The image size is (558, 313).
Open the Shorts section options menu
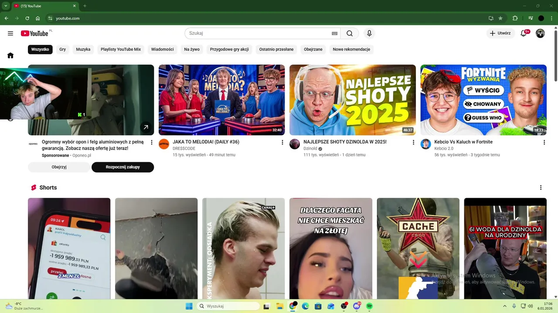click(x=541, y=188)
